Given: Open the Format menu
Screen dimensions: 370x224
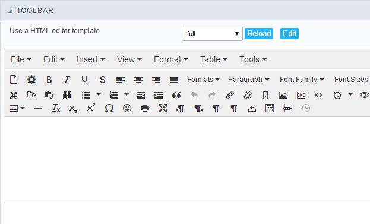Looking at the screenshot, I should click(x=171, y=59).
